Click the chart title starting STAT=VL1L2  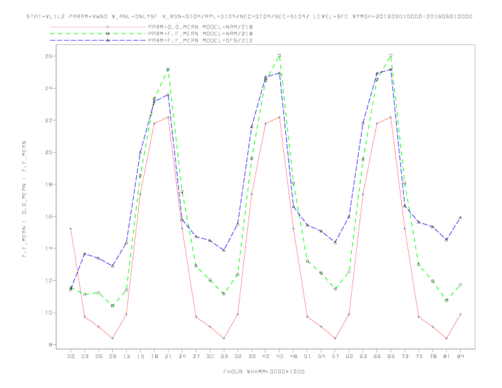[249, 16]
